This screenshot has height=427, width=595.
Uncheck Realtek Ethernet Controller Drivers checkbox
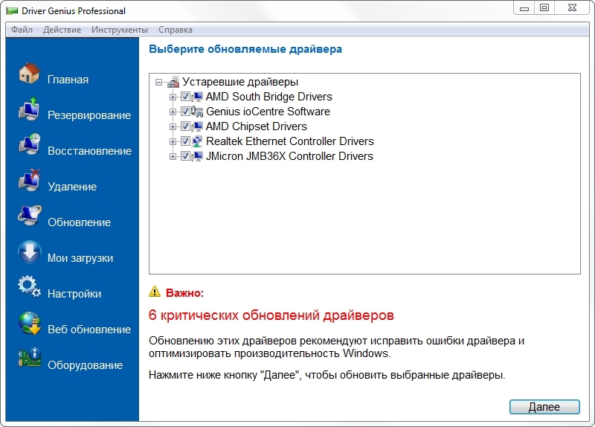click(185, 141)
